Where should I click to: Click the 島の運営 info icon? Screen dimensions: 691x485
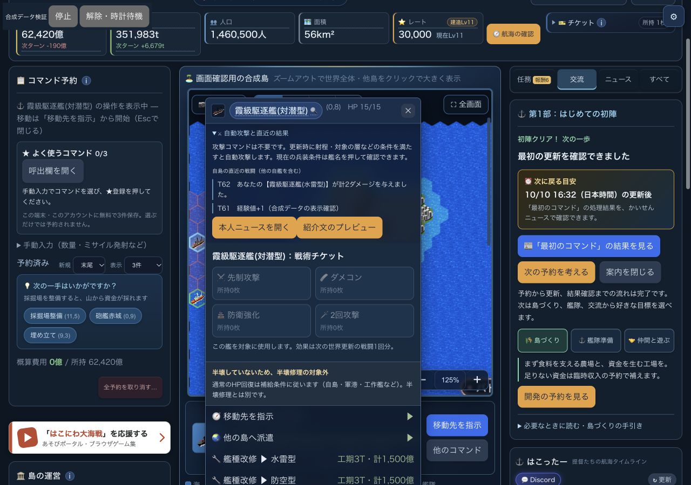[x=70, y=476]
